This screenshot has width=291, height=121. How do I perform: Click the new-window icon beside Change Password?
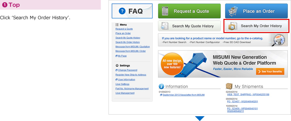coord(117,70)
